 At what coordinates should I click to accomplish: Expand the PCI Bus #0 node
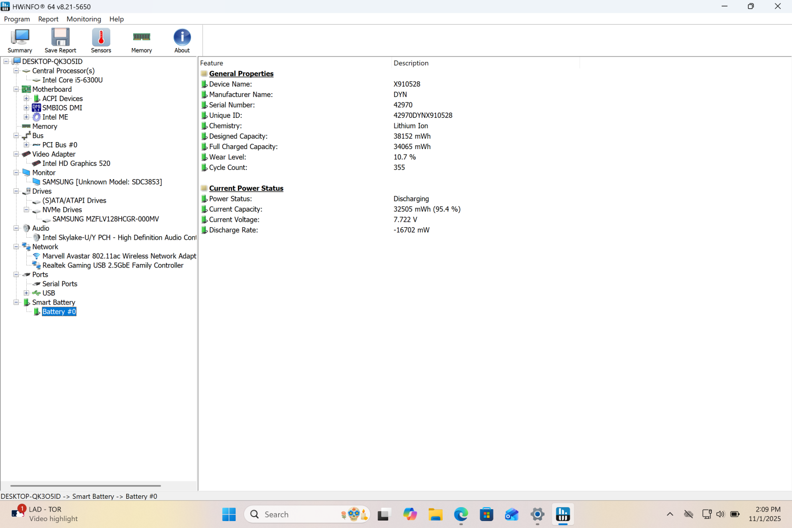click(27, 145)
